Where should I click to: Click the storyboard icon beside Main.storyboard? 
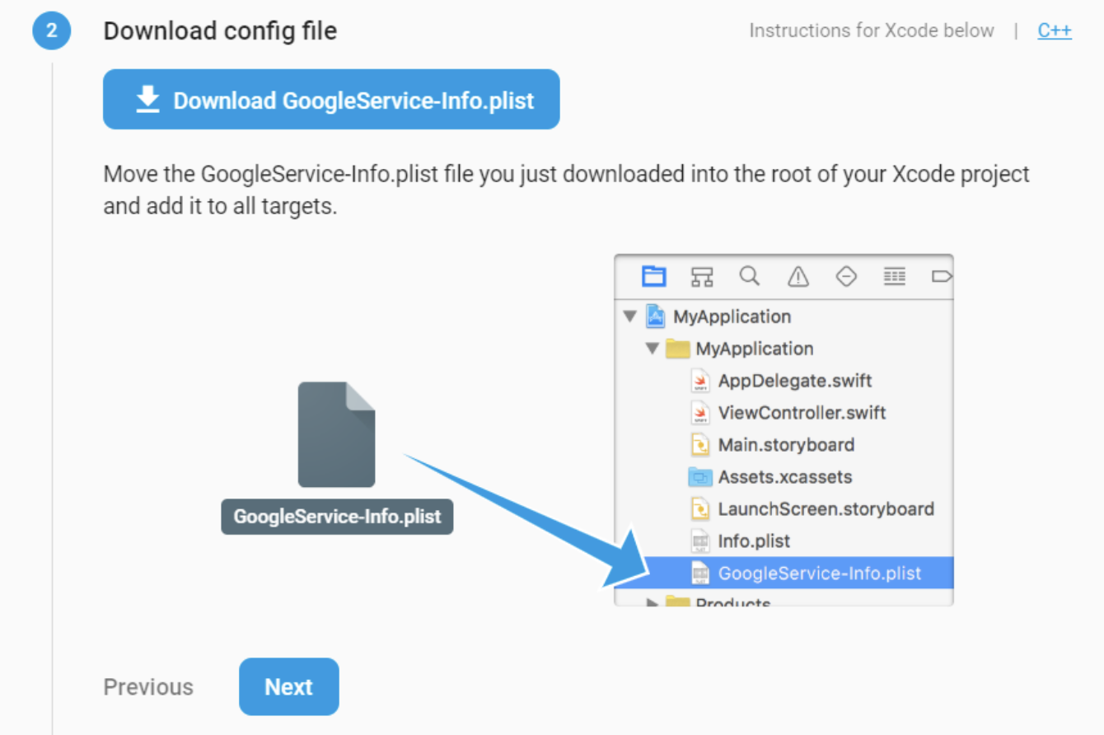700,445
